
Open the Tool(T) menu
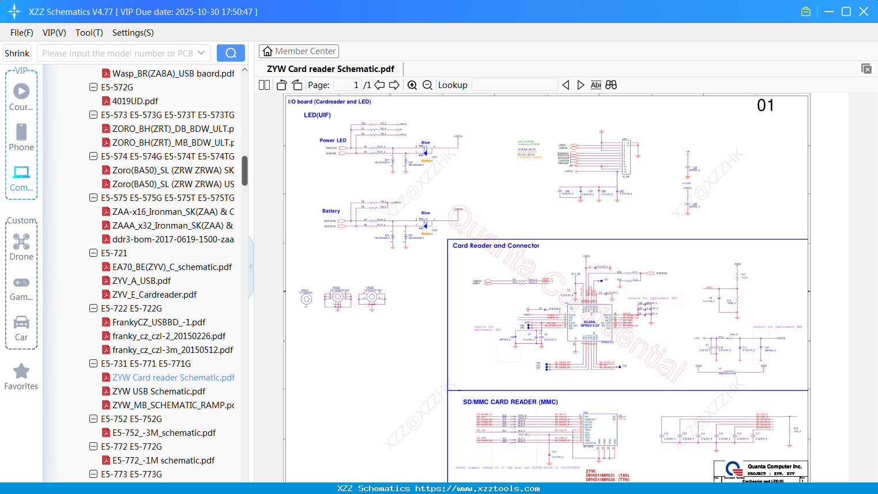(x=89, y=33)
